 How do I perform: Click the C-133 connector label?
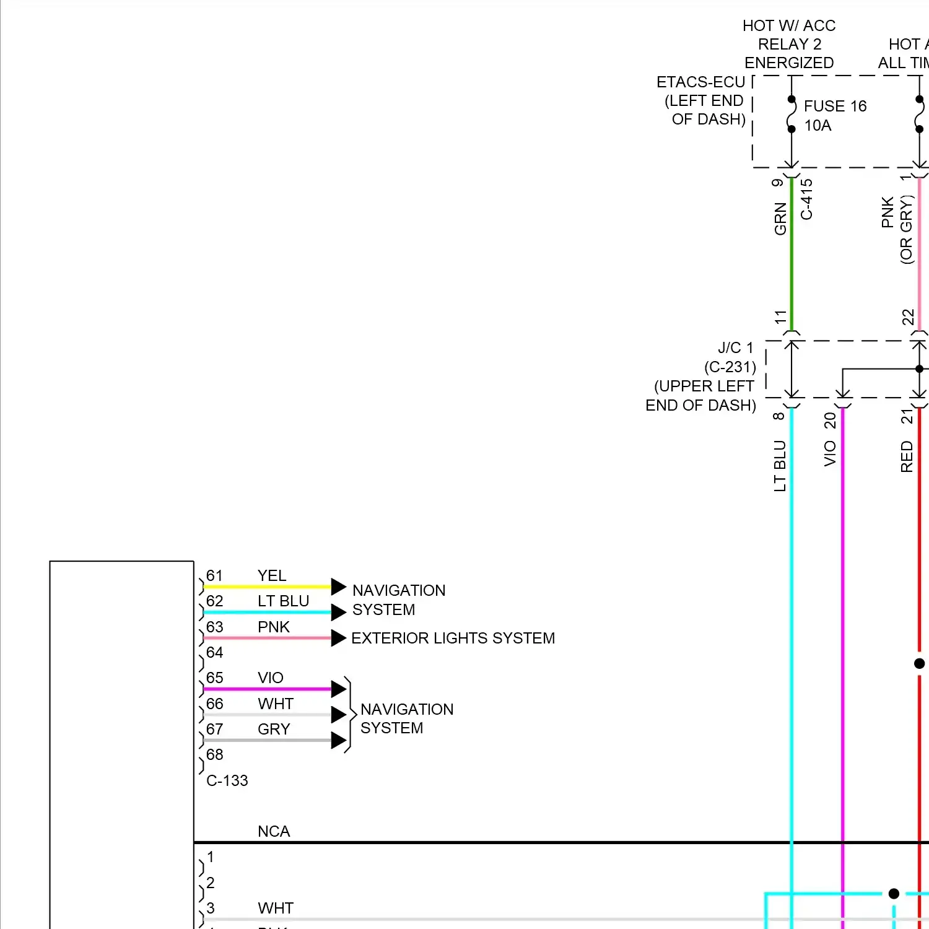227,780
